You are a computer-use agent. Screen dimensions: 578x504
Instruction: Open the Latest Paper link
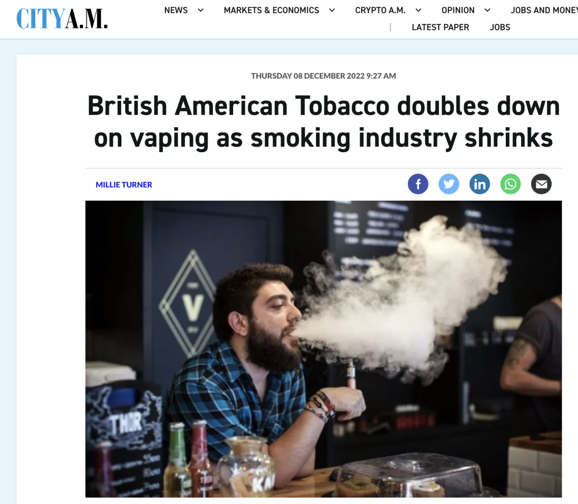click(x=440, y=27)
